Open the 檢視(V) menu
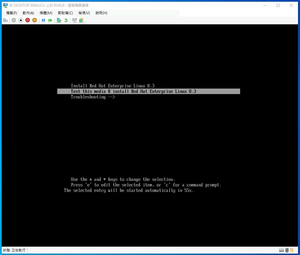This screenshot has width=300, height=255. coord(84,13)
